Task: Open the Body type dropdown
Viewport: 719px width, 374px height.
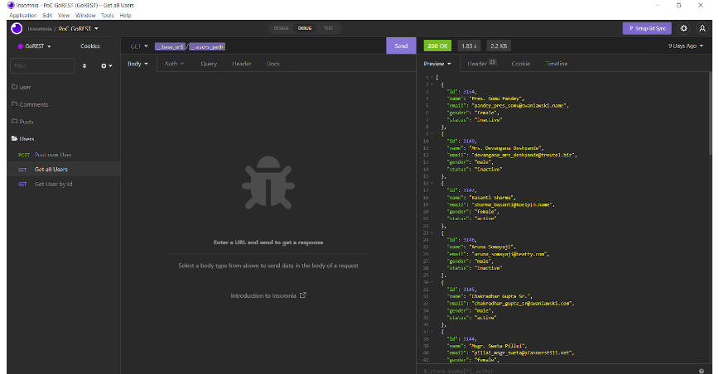Action: (x=138, y=64)
